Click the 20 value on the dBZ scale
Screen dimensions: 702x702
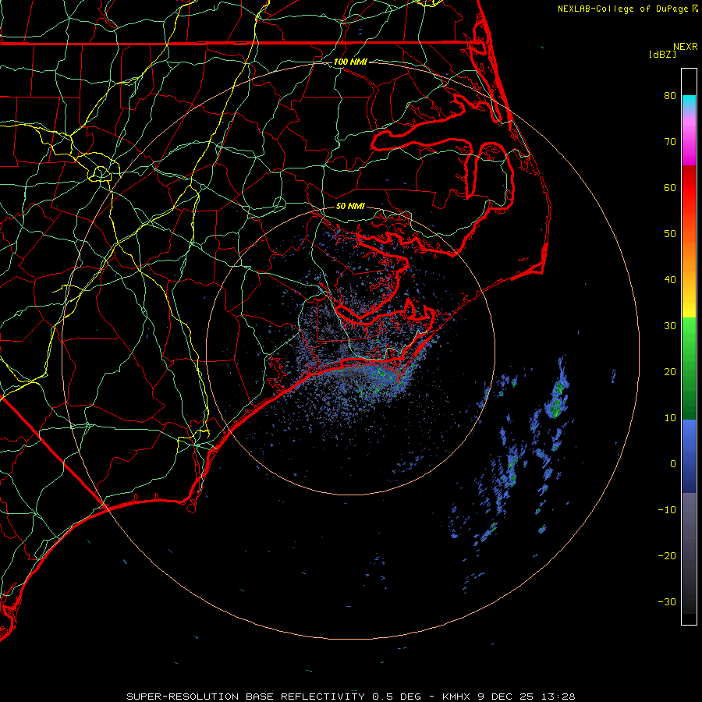pos(670,371)
